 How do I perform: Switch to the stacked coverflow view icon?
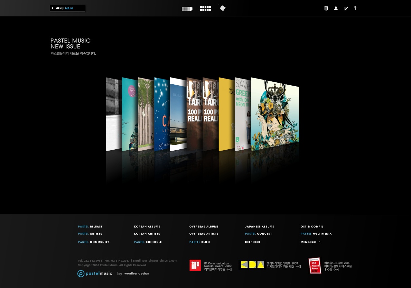pyautogui.click(x=187, y=9)
